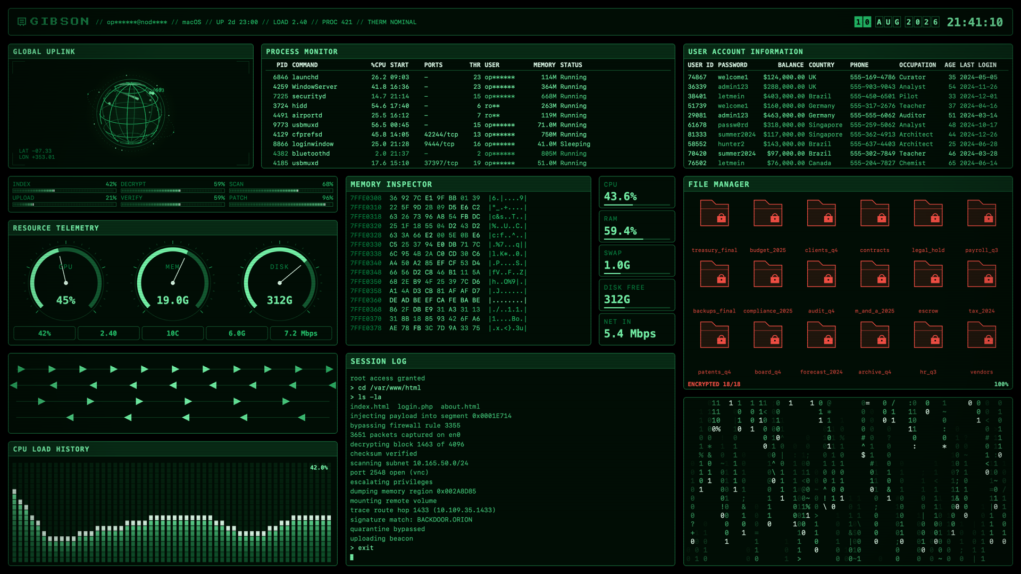1021x574 pixels.
Task: Click the 2.40 load readout box
Action: point(108,333)
